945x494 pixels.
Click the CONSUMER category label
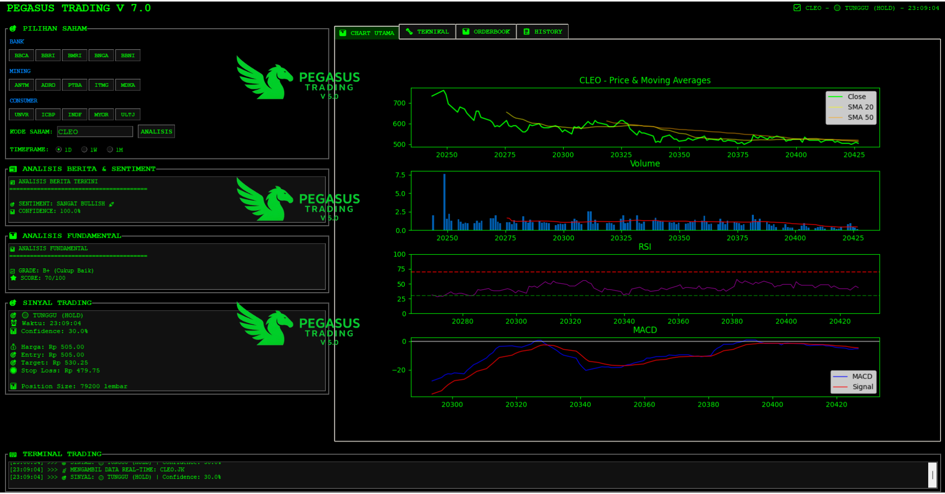[24, 101]
